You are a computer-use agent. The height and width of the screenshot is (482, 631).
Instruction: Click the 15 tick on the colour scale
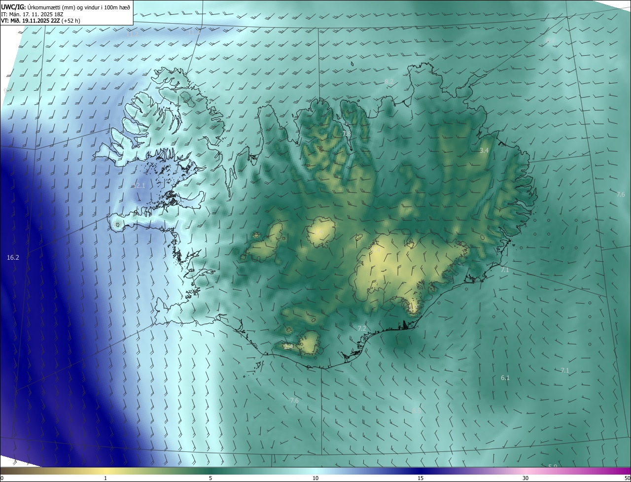pos(421,478)
